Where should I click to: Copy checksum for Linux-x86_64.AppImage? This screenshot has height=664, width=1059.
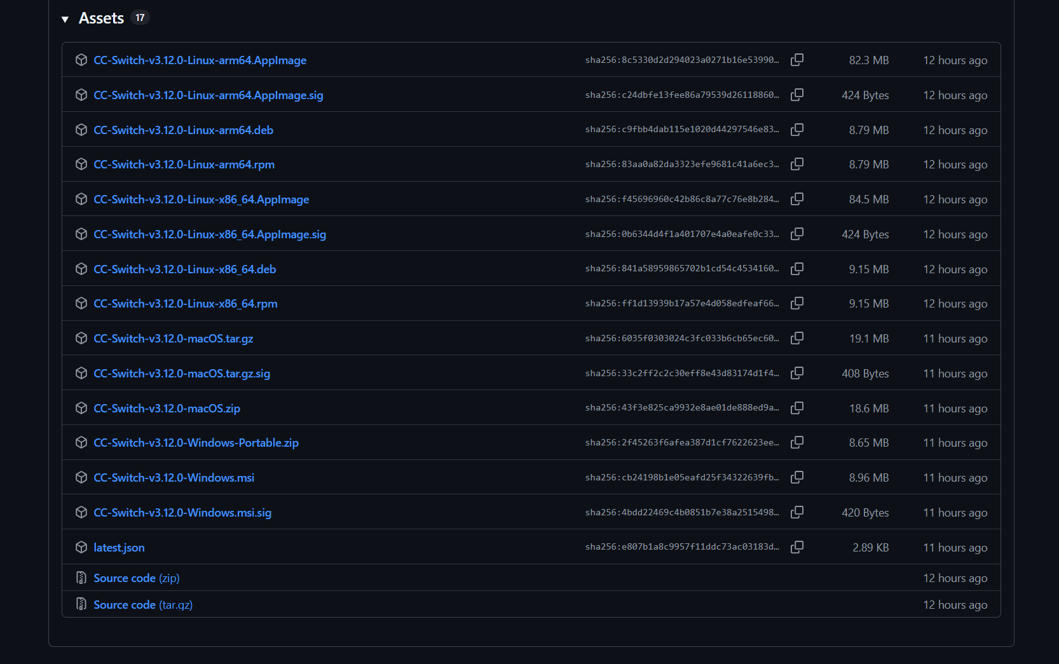click(796, 199)
